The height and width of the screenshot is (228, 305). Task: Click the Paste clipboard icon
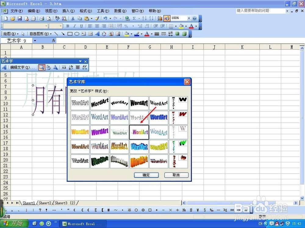coord(87,19)
